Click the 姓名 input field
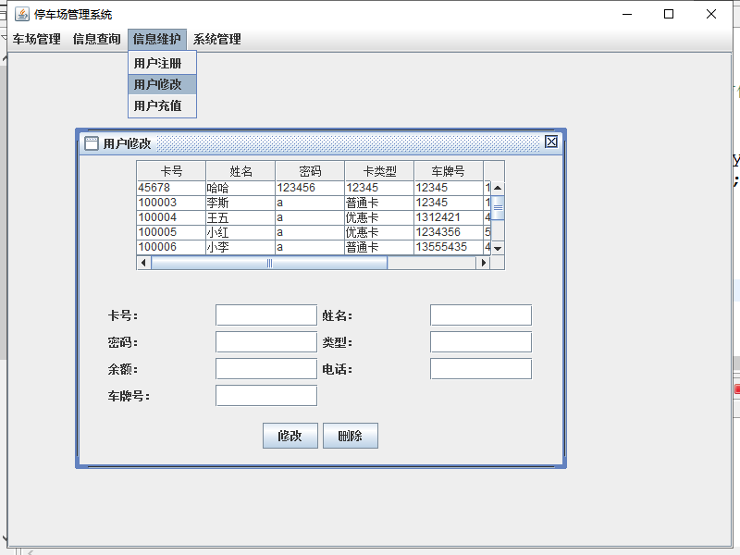 click(481, 315)
